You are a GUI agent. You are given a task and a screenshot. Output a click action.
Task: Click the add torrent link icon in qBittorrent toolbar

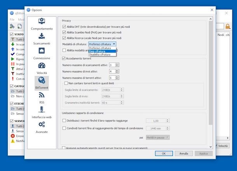point(12,26)
